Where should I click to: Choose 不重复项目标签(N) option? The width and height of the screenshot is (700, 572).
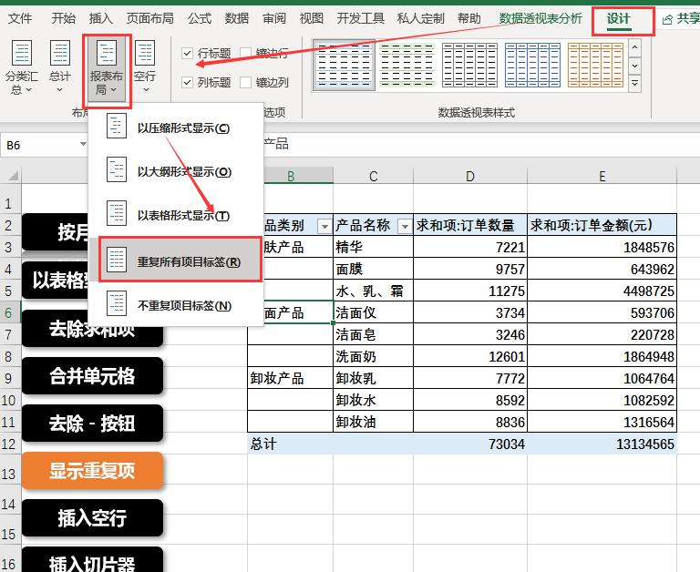[175, 306]
